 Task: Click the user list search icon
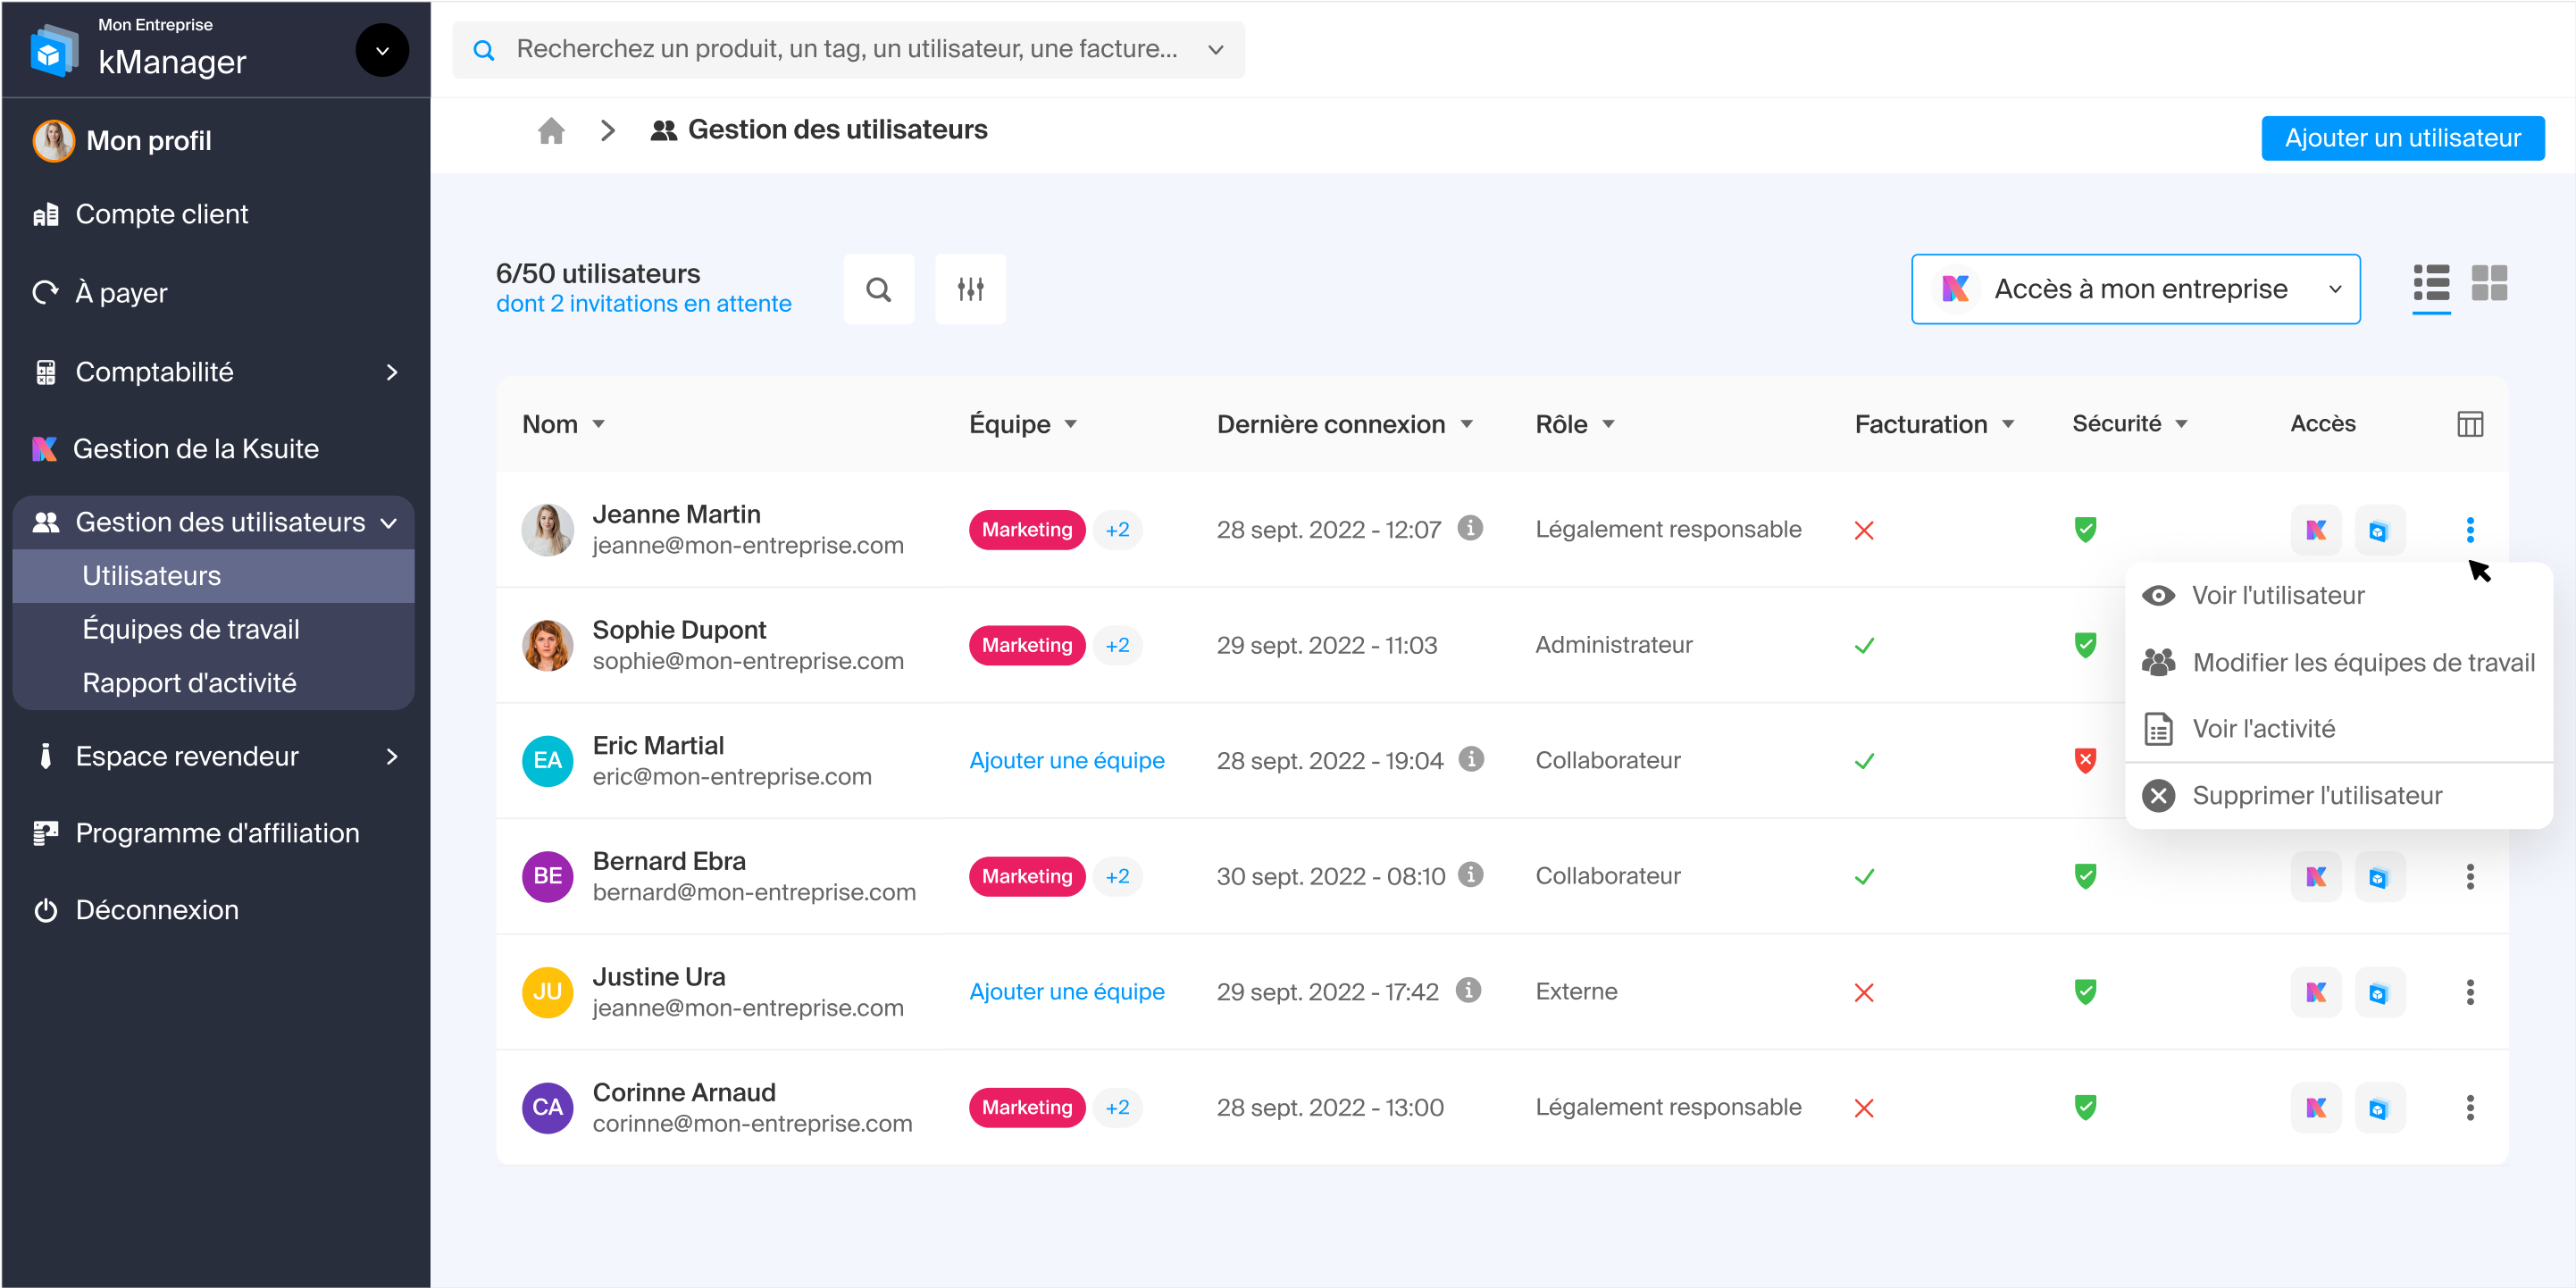click(878, 289)
